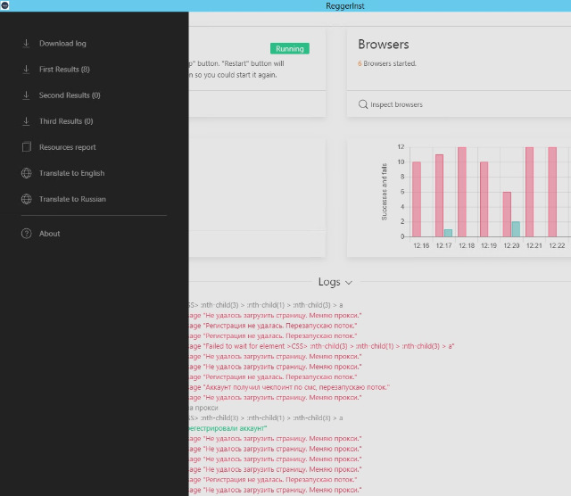This screenshot has height=496, width=571.
Task: Click the document icon for Resources report
Action: click(x=26, y=147)
